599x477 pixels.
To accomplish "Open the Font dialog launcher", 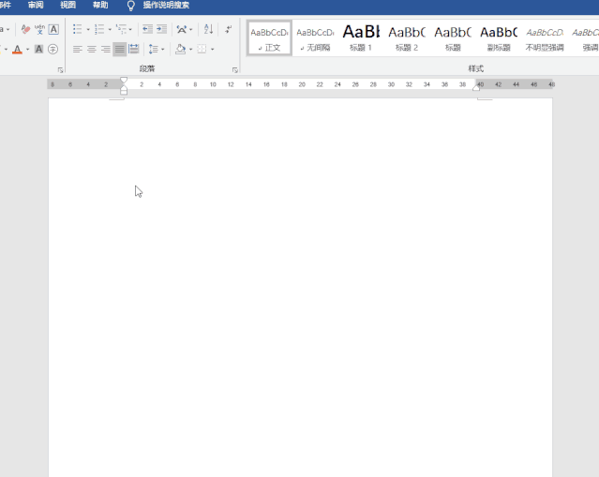I will point(60,70).
